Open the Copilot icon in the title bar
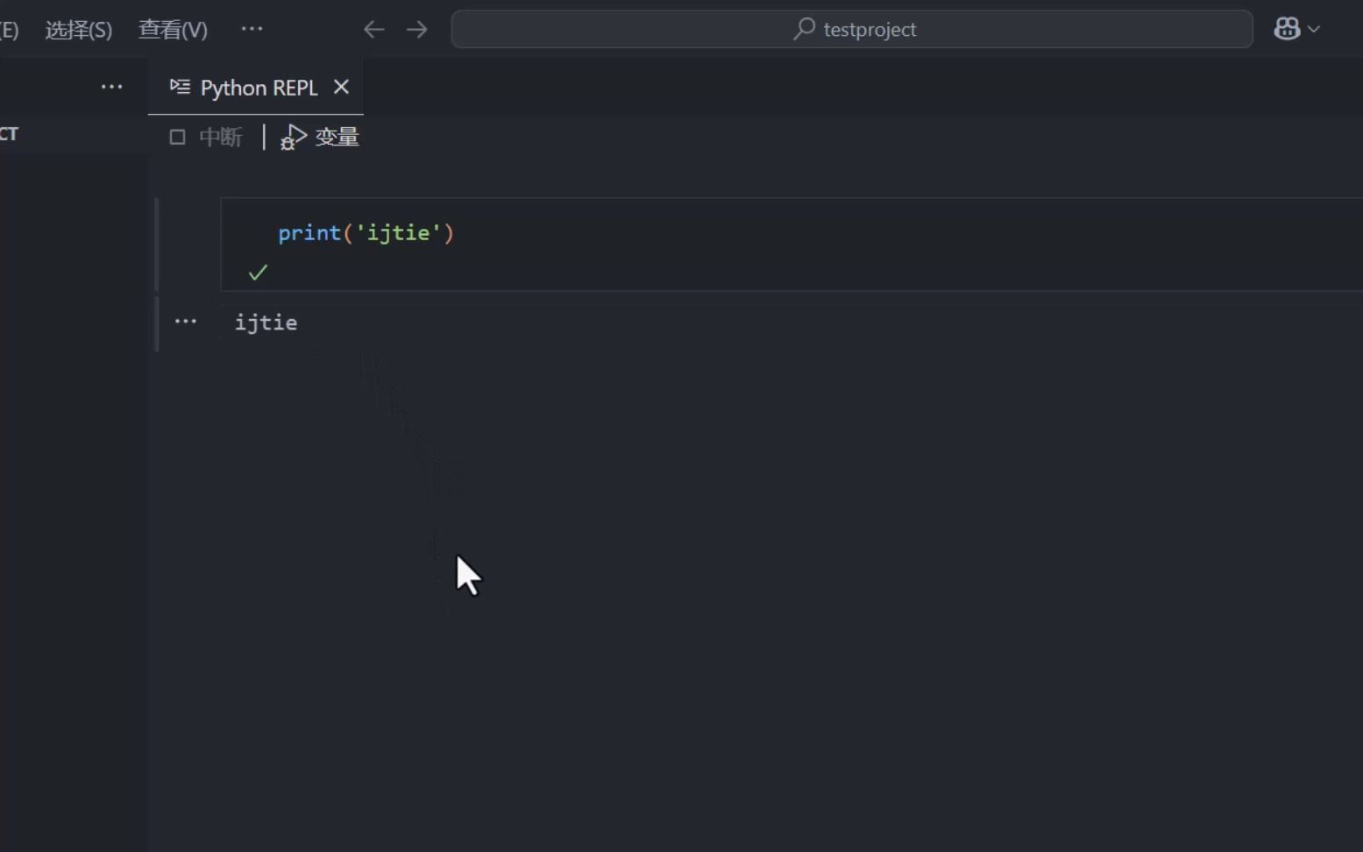Screen dimensions: 1363x852 (1286, 28)
